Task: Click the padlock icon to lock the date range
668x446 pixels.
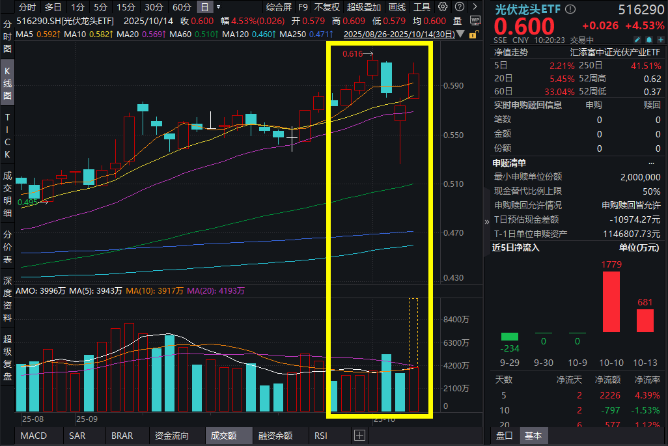Action: point(472,34)
